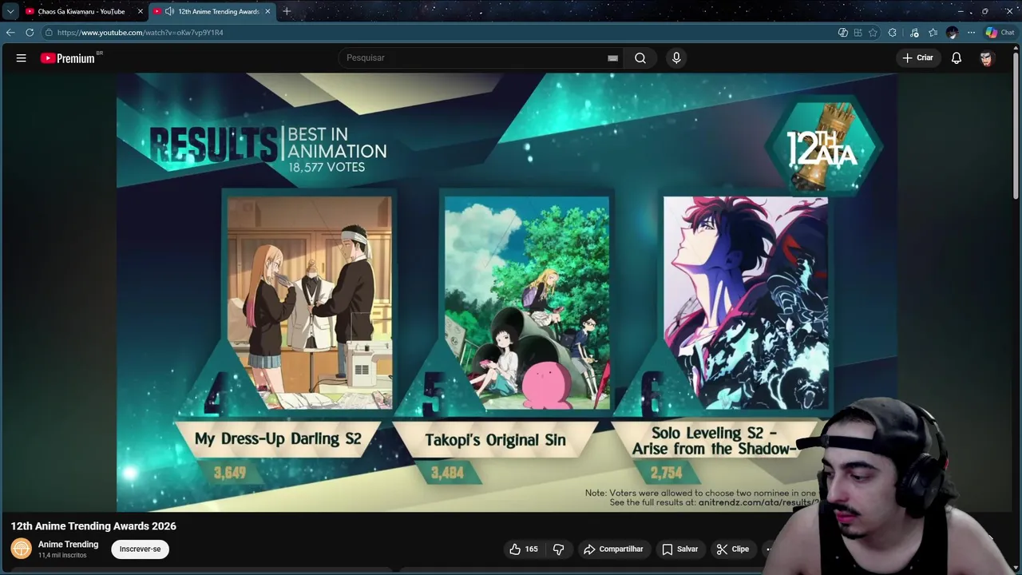Click the video title '12th Anime Trending Awards 2026'
1022x575 pixels.
click(x=93, y=525)
